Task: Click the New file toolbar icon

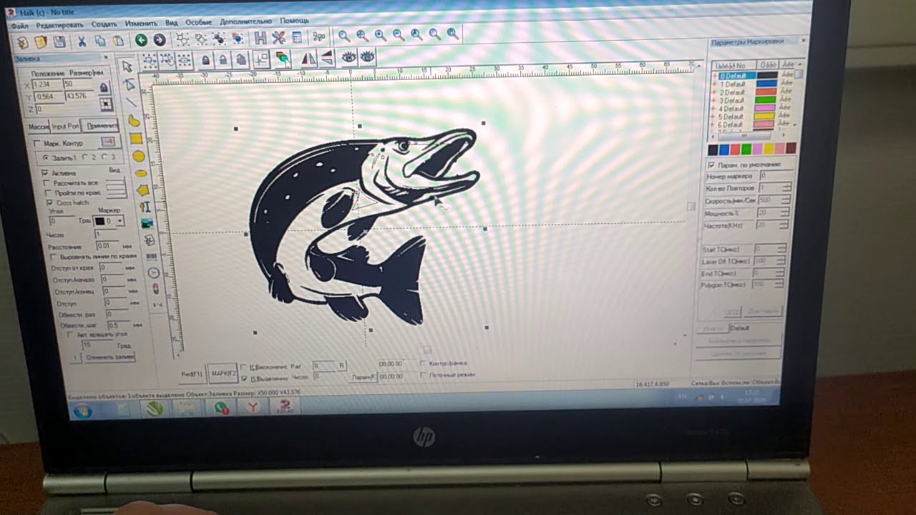Action: [21, 41]
